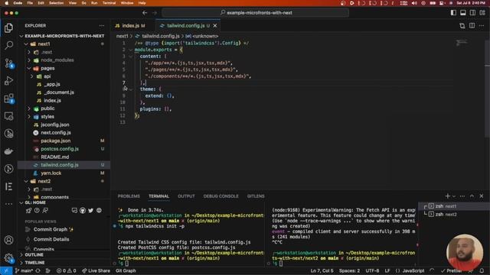
Task: Open Explorer panel more actions ellipsis
Action: (102, 25)
